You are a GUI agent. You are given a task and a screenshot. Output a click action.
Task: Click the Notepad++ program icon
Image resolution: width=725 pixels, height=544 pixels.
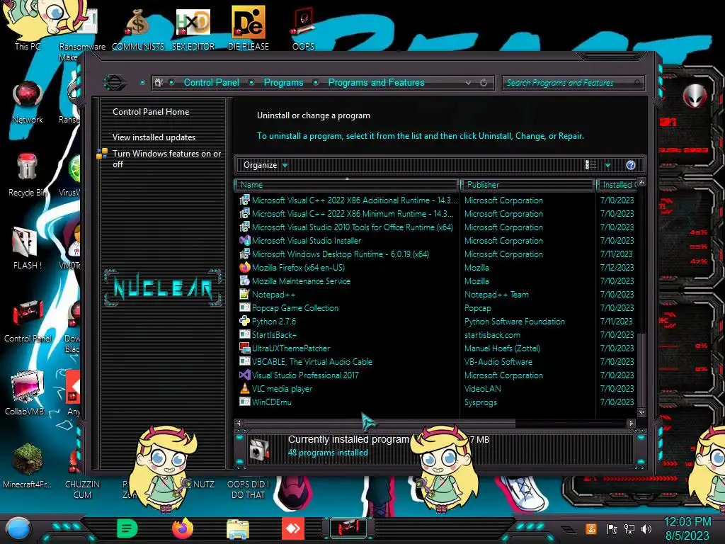(244, 294)
